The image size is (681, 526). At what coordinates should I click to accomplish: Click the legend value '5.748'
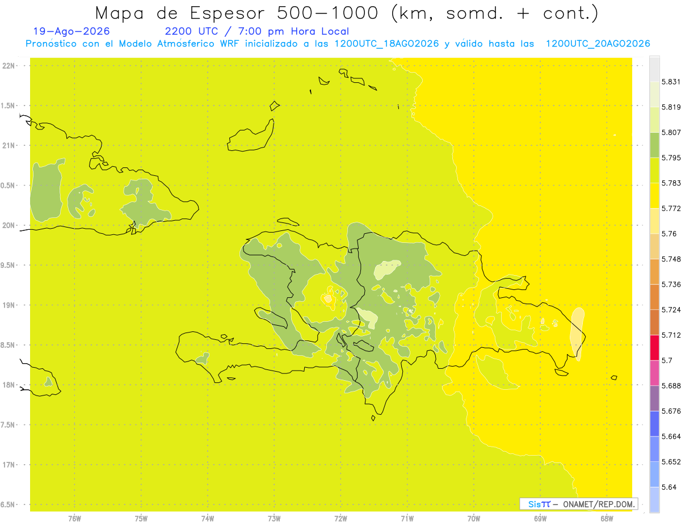(x=671, y=259)
